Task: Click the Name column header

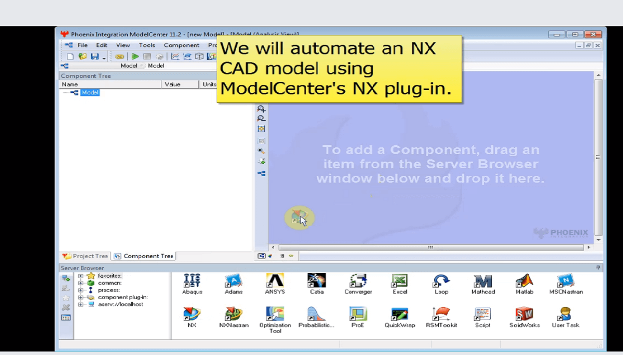Action: 110,84
